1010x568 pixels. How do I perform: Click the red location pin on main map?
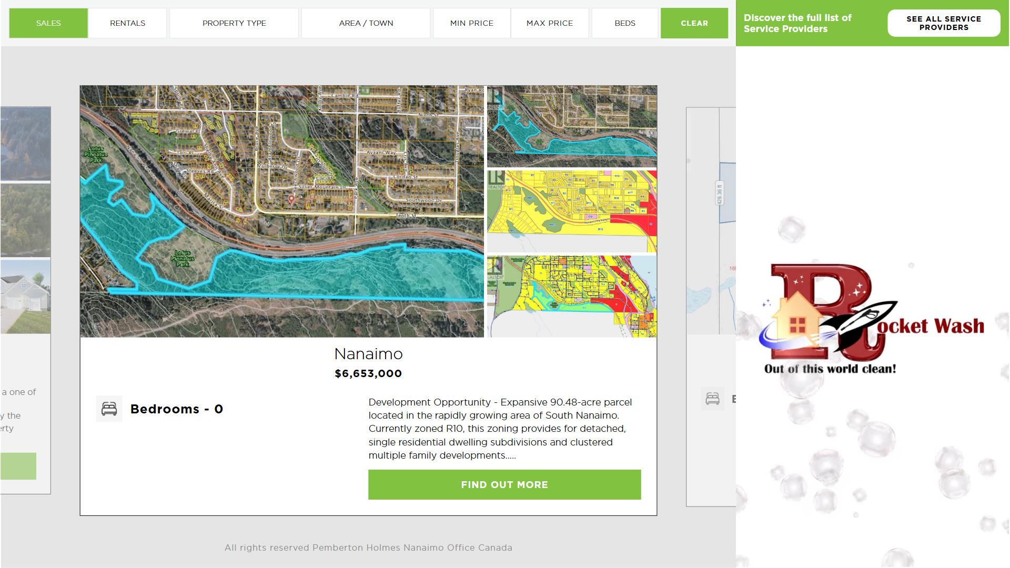coord(291,199)
